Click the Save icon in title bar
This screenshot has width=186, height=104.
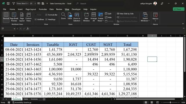click(8, 3)
